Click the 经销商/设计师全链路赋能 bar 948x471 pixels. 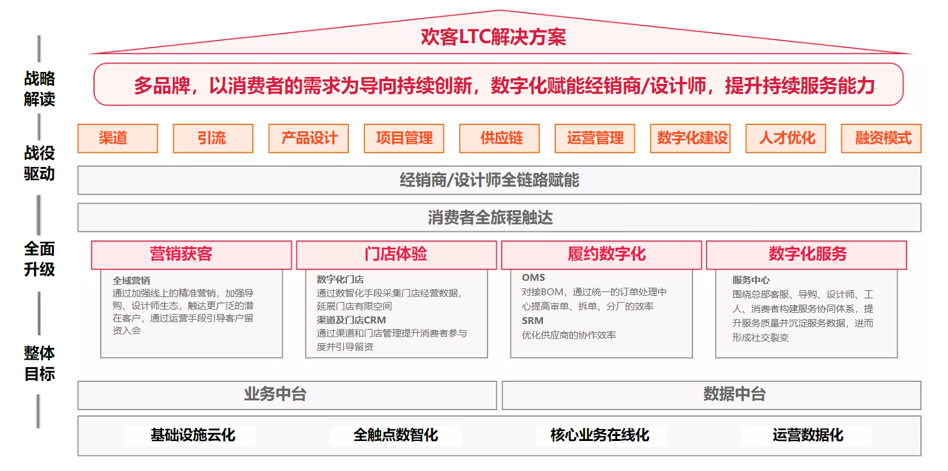point(499,180)
